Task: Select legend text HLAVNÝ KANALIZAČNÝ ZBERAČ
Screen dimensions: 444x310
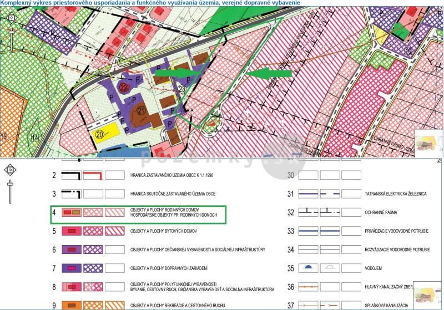Action: click(x=389, y=287)
